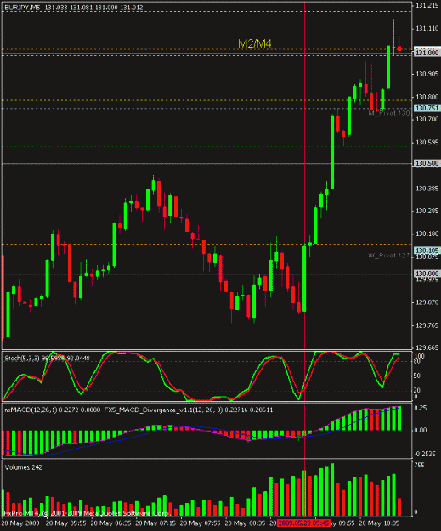
Task: Click the volume scale 755 value
Action: tap(419, 466)
